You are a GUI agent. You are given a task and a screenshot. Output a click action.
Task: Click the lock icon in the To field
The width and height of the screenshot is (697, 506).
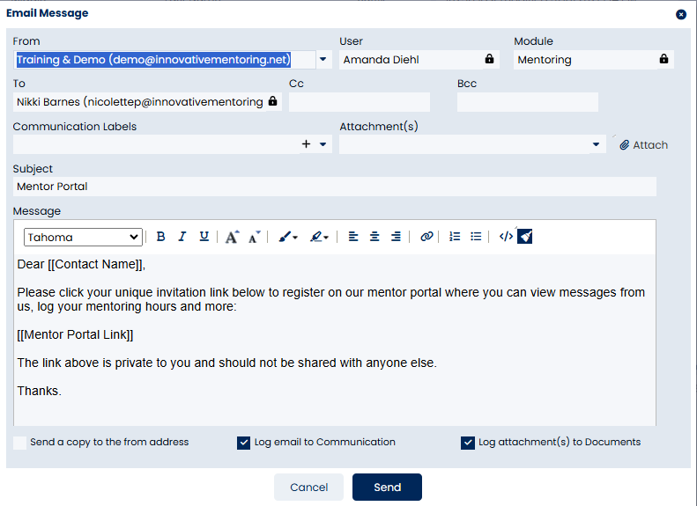point(273,101)
